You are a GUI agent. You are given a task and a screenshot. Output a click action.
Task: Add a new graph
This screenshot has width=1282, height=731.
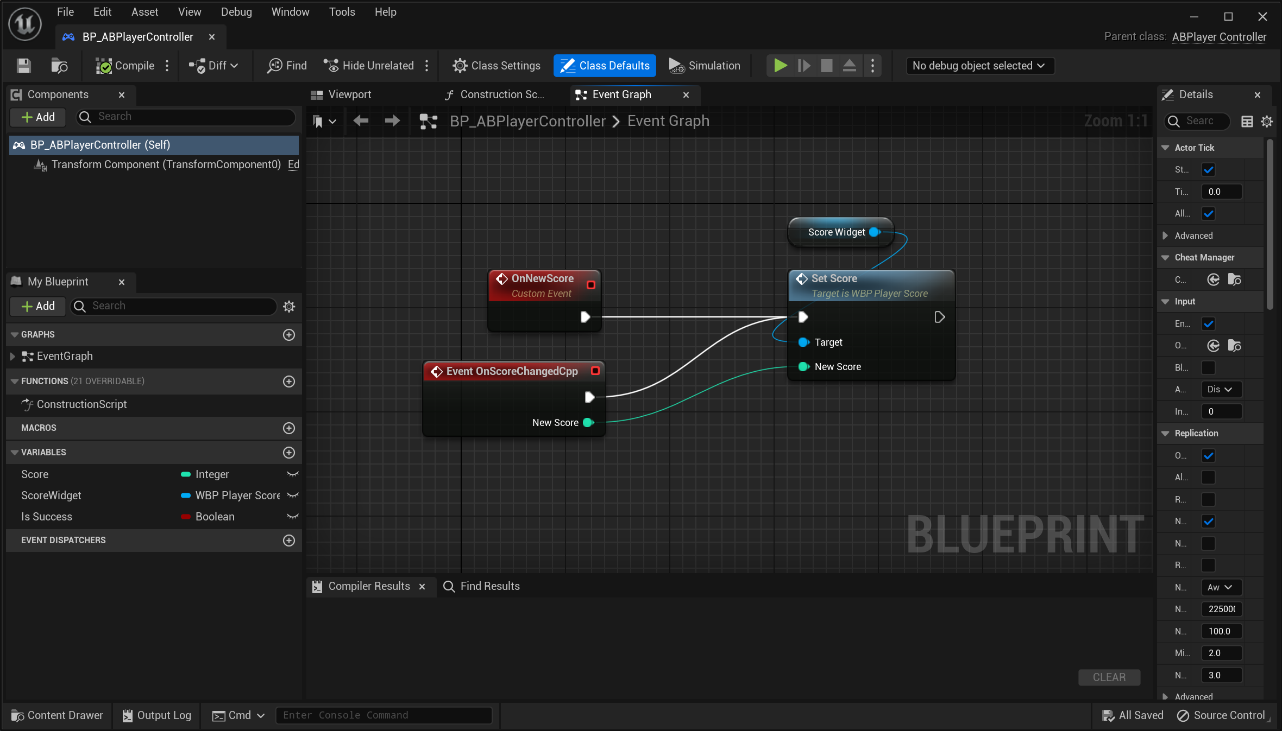pyautogui.click(x=289, y=335)
